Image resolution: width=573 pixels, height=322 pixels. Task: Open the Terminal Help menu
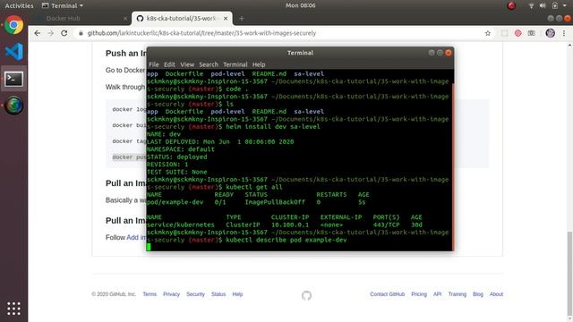click(259, 64)
